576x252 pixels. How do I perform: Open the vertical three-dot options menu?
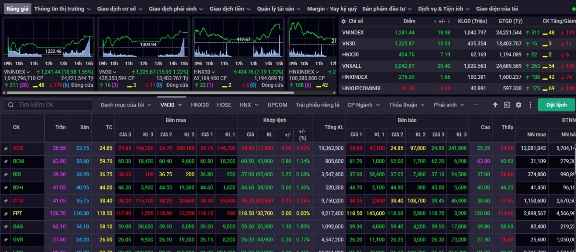click(x=530, y=105)
